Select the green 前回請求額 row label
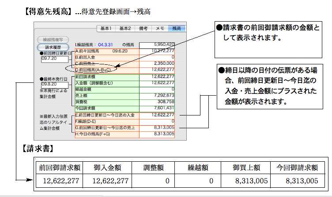332x197 pixels. pyautogui.click(x=85, y=77)
